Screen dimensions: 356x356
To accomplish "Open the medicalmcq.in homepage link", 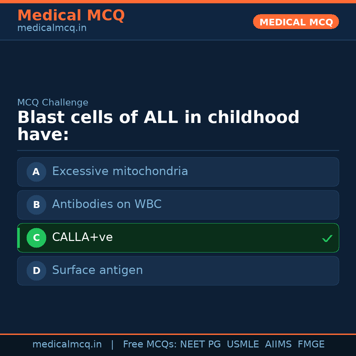I will (x=52, y=28).
